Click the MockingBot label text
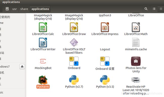Viewport: 164px width, 97px height. pyautogui.click(x=43, y=68)
